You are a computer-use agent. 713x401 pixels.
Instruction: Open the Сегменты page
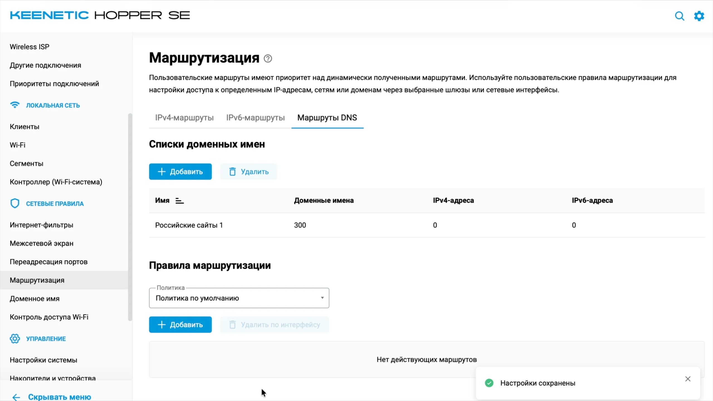click(26, 163)
